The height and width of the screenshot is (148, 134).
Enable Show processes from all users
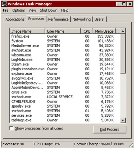click(11, 128)
